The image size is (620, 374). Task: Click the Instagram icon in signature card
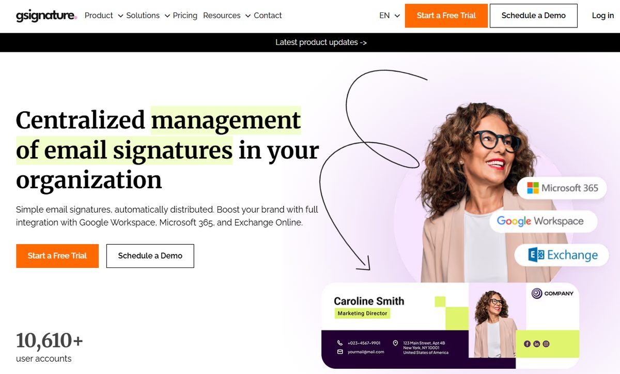pos(546,343)
